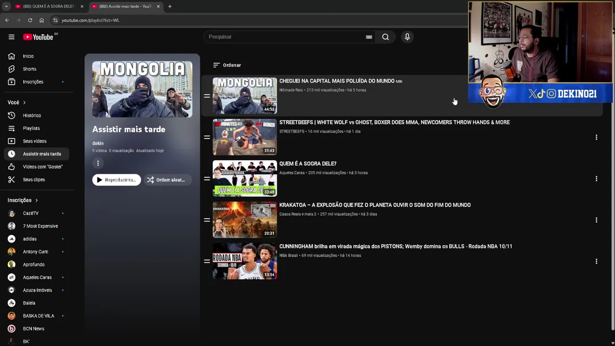
Task: Open the YouTube hamburger guide menu
Action: click(11, 37)
